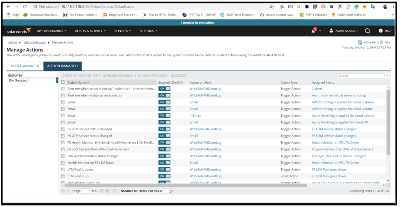
Task: Open Alerts & Activity menu
Action: (x=90, y=31)
